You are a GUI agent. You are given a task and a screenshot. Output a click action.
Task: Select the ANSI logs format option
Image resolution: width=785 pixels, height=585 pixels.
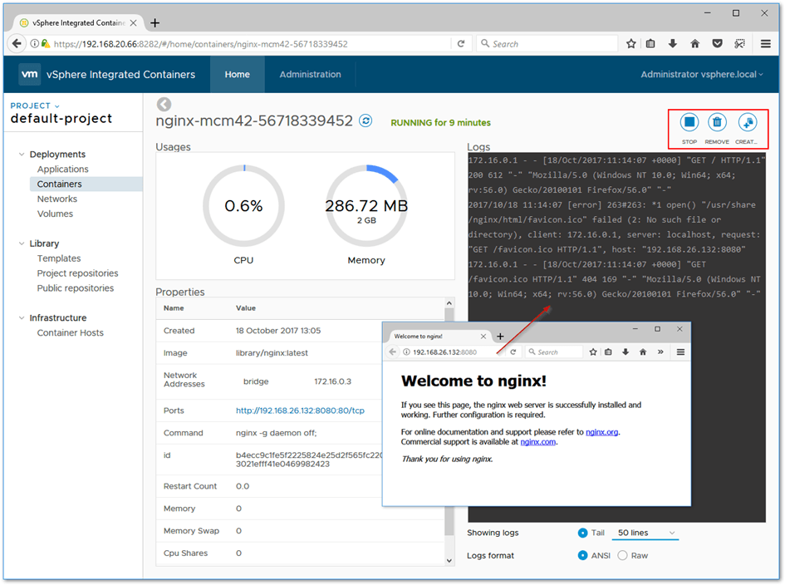582,555
